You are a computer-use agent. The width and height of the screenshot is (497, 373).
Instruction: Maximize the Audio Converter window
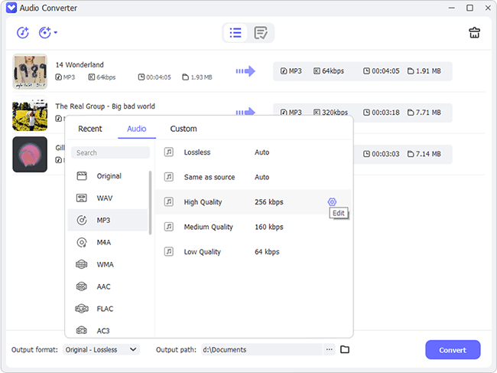[x=469, y=8]
